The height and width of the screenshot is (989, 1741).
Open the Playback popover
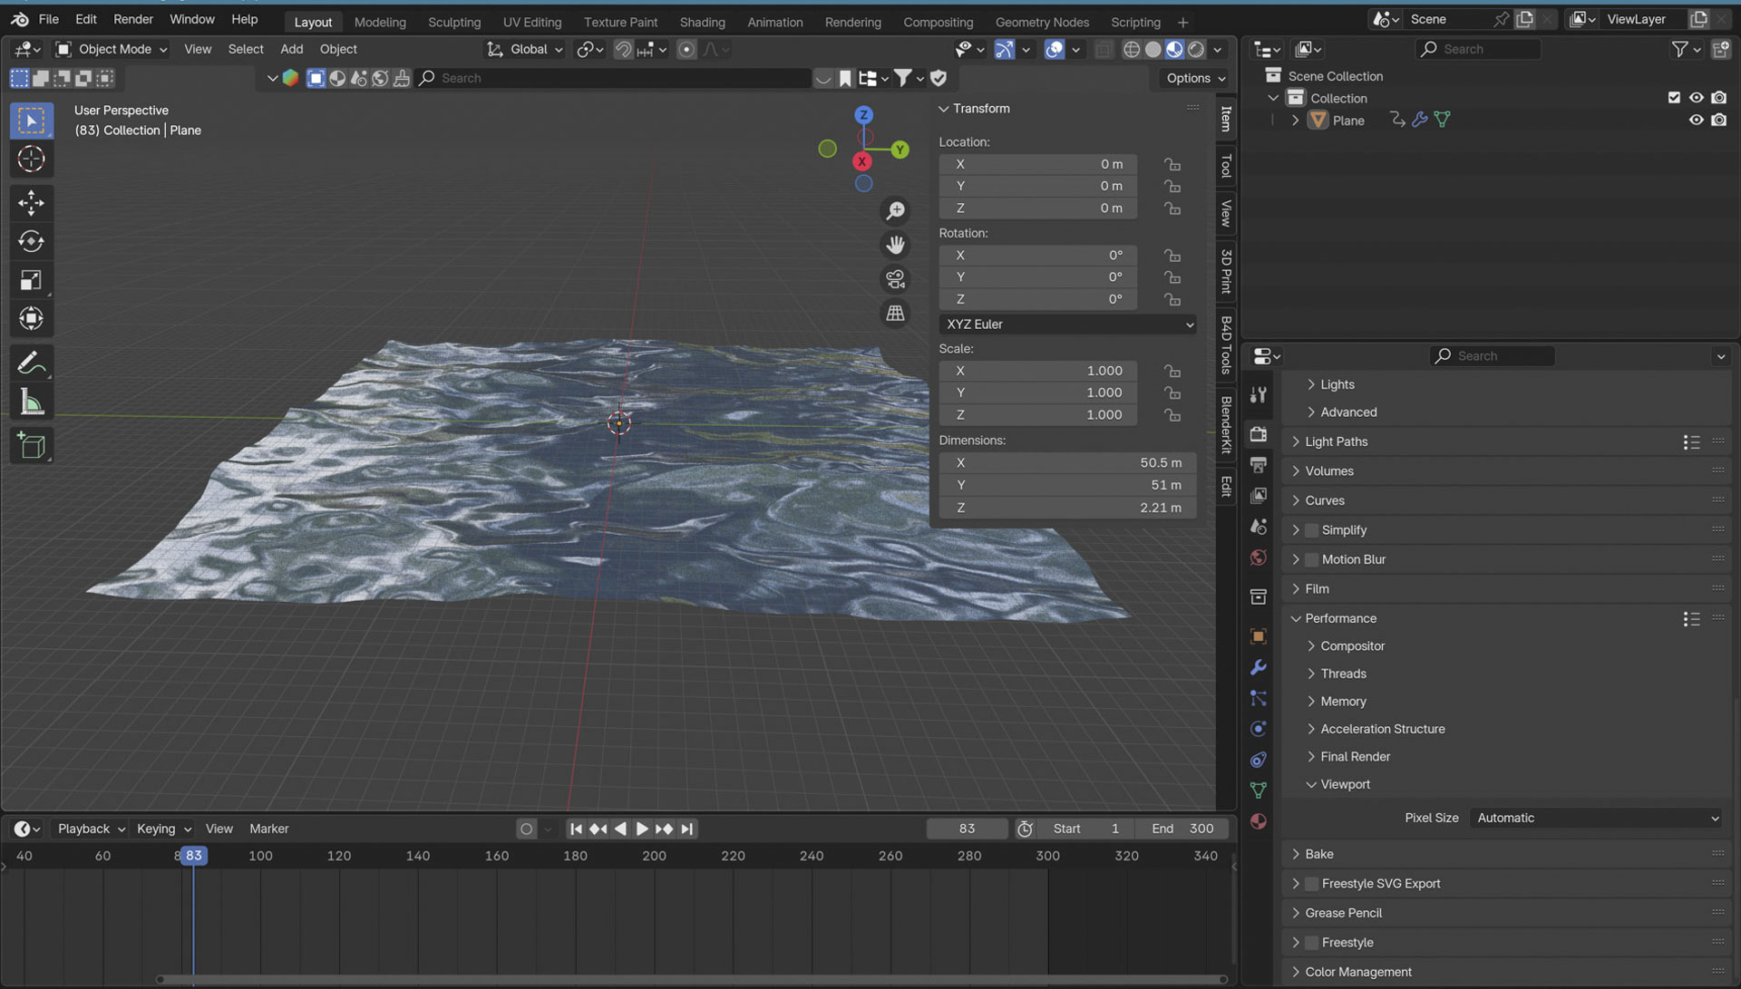coord(91,829)
